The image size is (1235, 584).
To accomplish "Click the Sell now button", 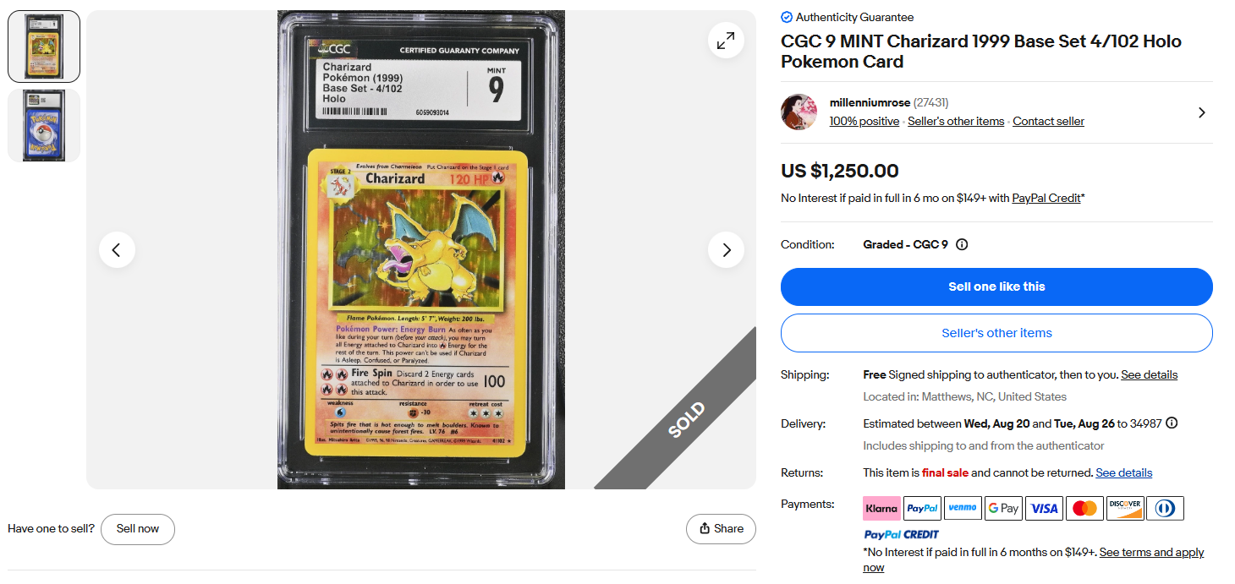I will [138, 529].
